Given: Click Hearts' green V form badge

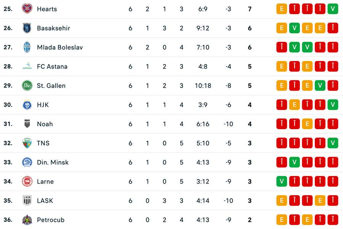Looking at the screenshot, I should (333, 9).
